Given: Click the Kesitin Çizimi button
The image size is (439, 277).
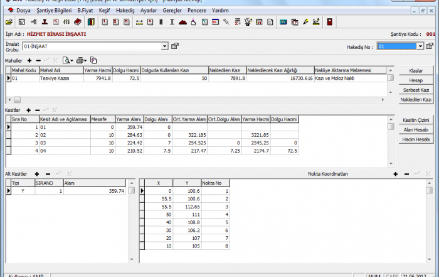Looking at the screenshot, I should pos(415,120).
